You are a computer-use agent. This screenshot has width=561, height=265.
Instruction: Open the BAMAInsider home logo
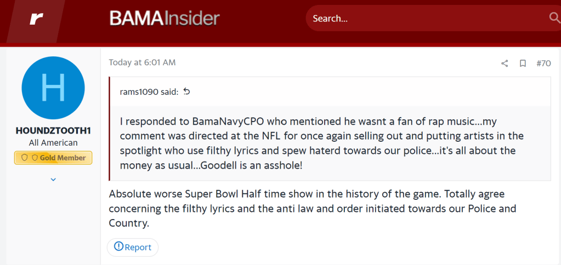(x=165, y=18)
